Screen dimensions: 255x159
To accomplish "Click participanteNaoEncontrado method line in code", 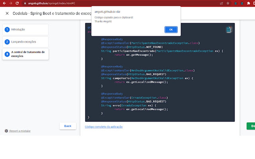I will (162, 51).
